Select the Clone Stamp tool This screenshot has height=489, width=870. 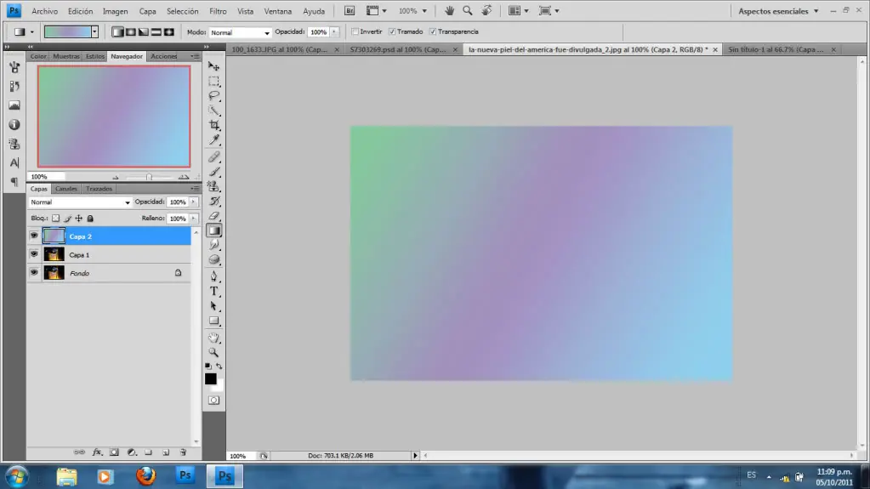point(213,186)
